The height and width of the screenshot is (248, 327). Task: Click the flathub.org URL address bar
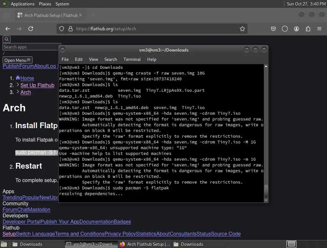(x=152, y=29)
